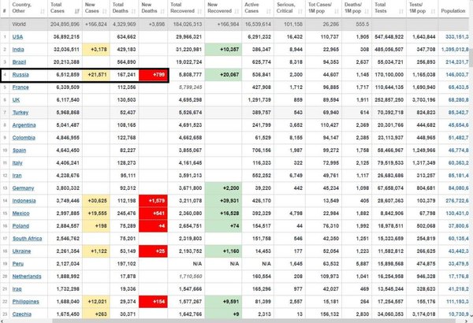This screenshot has height=323, width=473.
Task: Select Germany new recovered cell +2,200
Action: click(x=223, y=188)
